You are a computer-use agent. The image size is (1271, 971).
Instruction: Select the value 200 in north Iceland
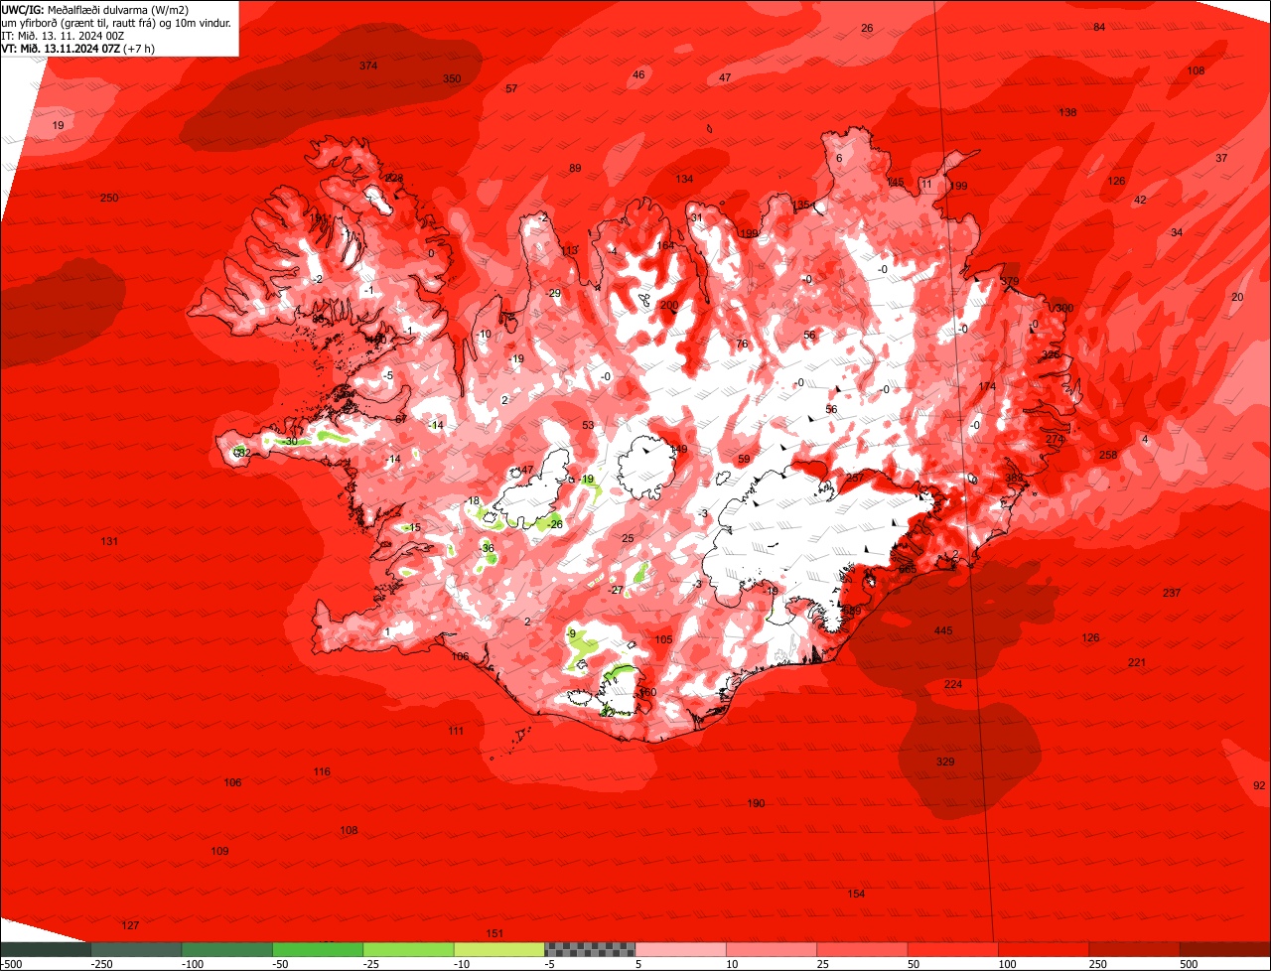669,305
